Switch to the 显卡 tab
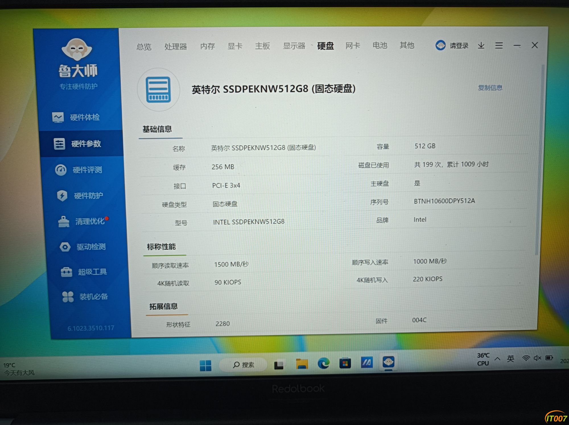The image size is (569, 425). (x=235, y=46)
